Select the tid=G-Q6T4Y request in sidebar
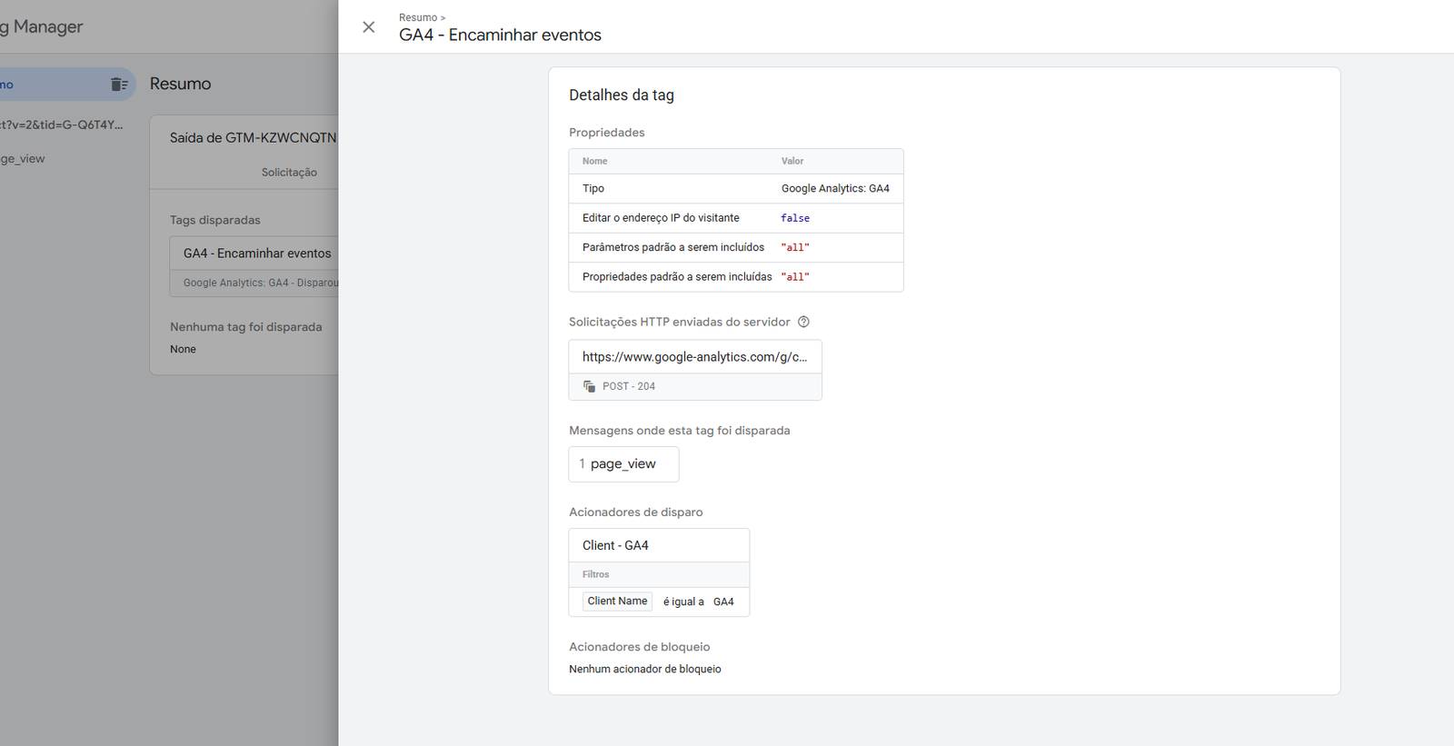The width and height of the screenshot is (1454, 746). point(61,125)
